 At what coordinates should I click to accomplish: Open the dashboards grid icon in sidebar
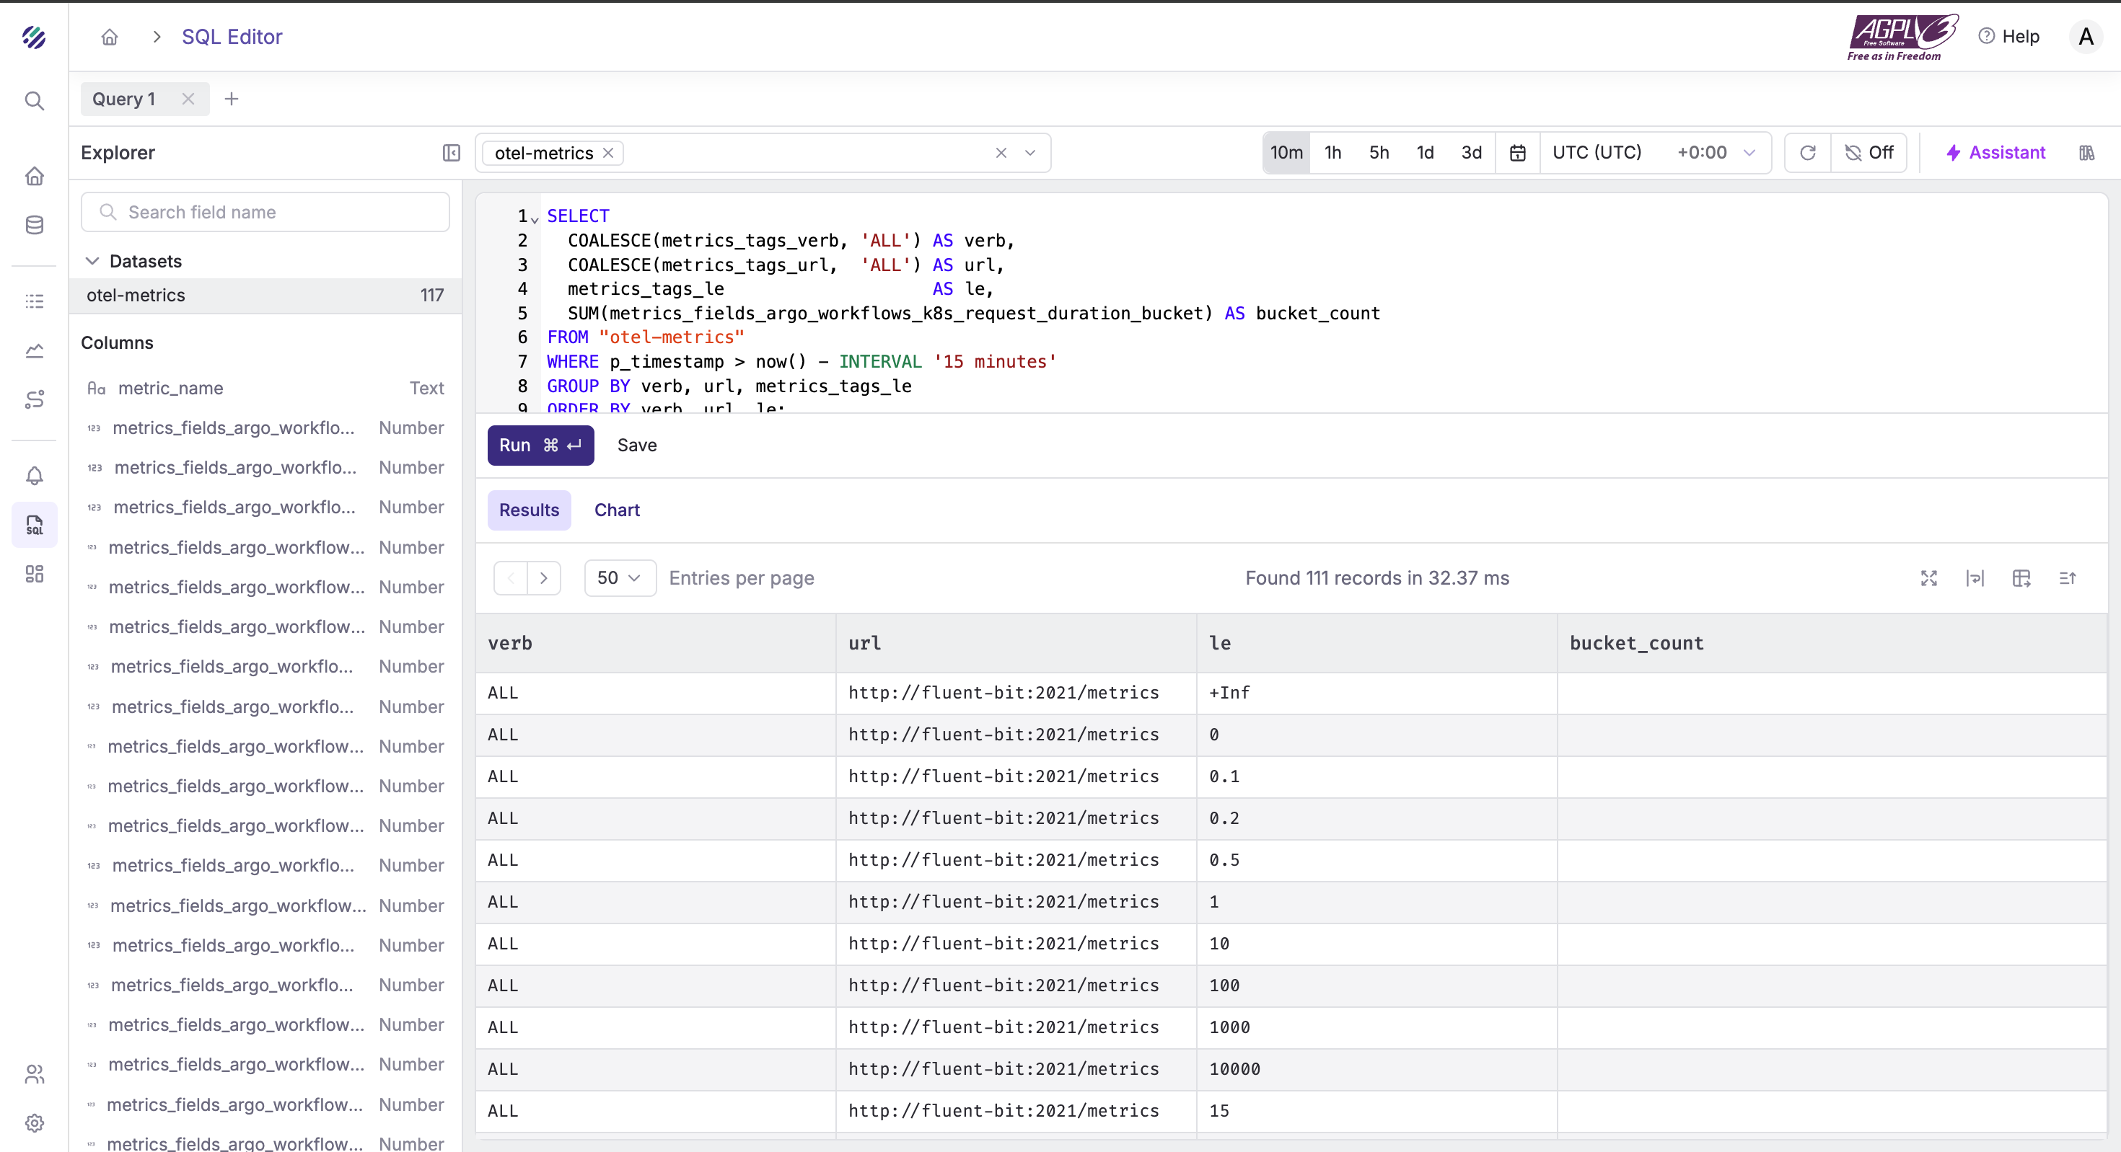coord(34,574)
